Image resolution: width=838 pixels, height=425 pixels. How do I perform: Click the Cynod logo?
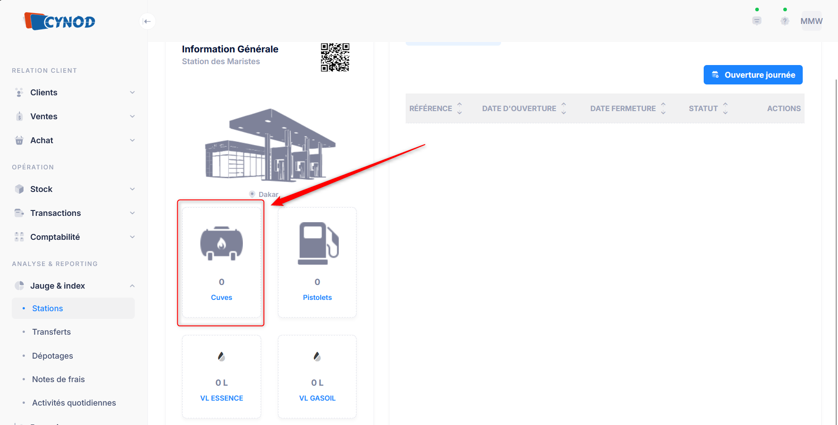point(59,21)
